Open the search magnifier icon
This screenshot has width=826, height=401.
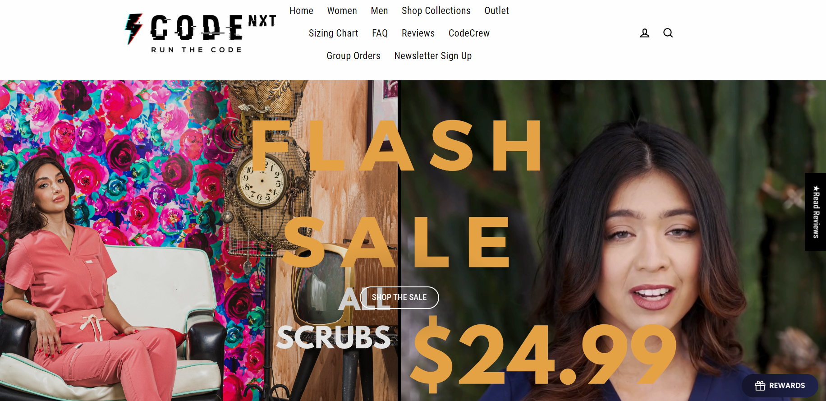[x=668, y=33]
